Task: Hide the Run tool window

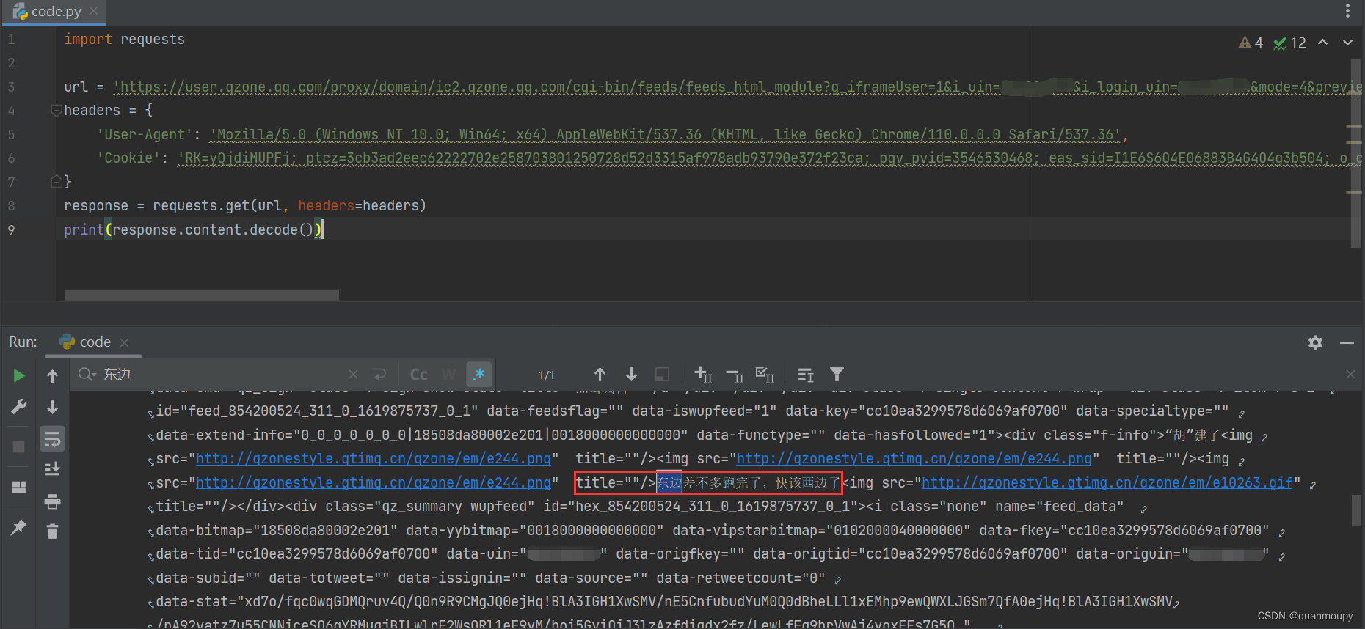Action: pos(1347,342)
